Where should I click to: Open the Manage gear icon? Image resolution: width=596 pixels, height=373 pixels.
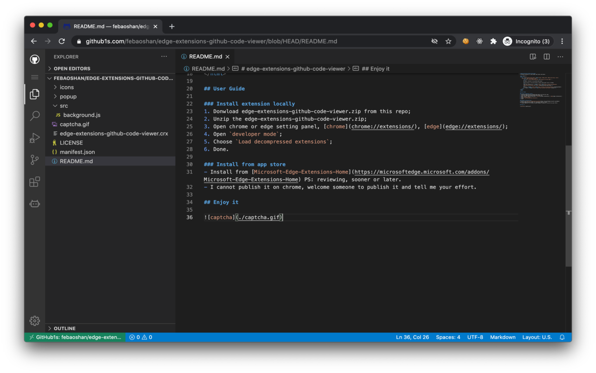(35, 321)
